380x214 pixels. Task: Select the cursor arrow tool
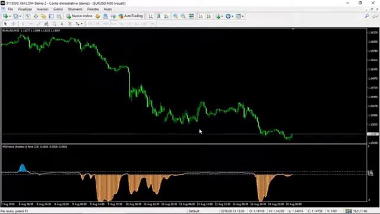5,24
